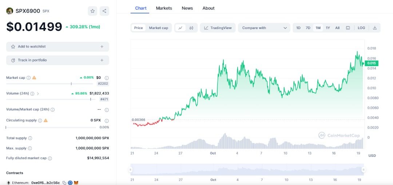Screen dimensions: 393x185
Task: Click the share icon beside the star
Action: pyautogui.click(x=104, y=11)
